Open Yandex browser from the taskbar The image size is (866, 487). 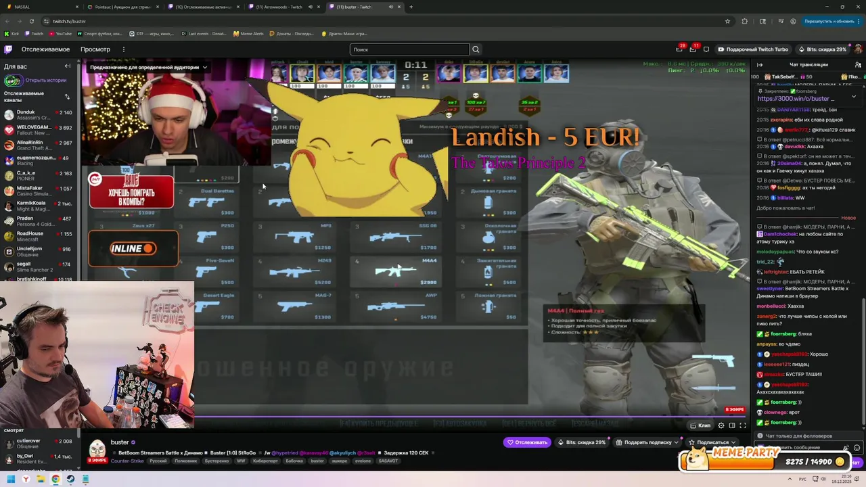(x=26, y=480)
